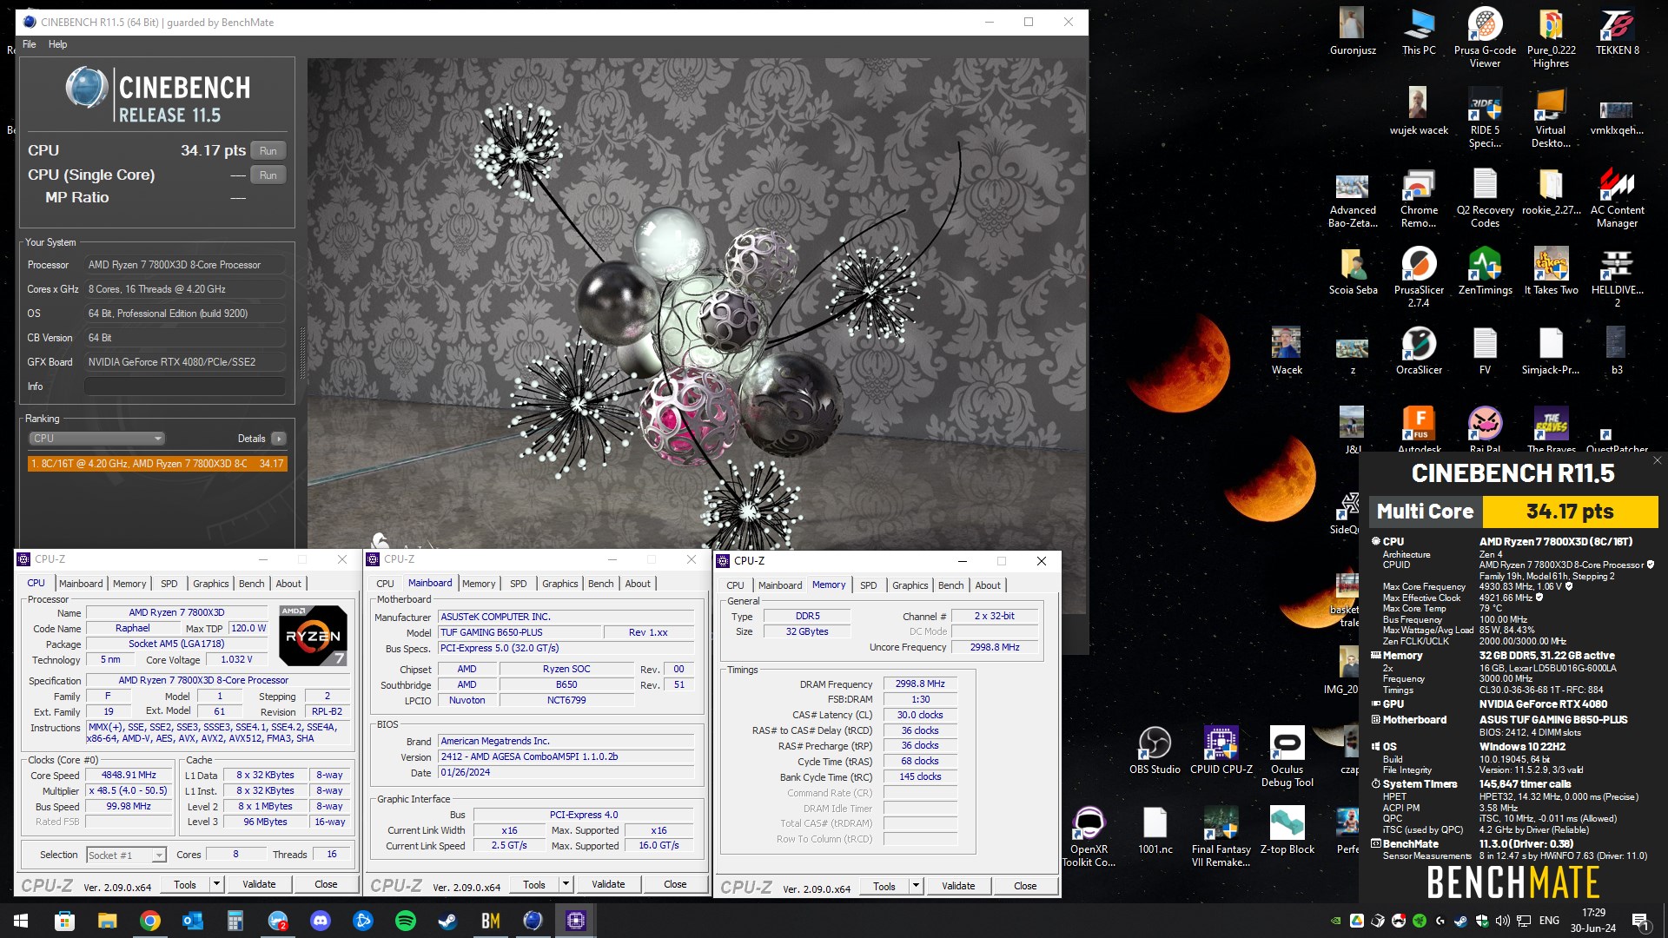This screenshot has height=938, width=1668.
Task: Launch HELLDIVERS 2 desktop shortcut
Action: coord(1617,277)
